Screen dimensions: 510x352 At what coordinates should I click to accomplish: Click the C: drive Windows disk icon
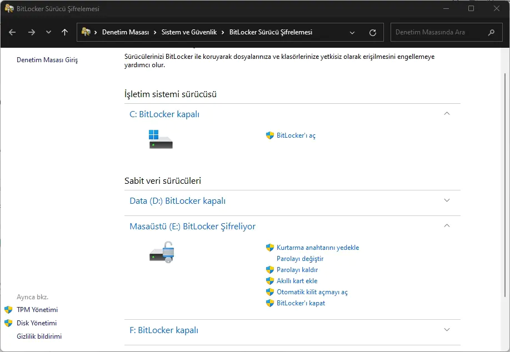161,139
